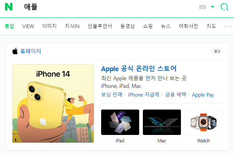Click the Apple logo beside 홈페이지
The image size is (234, 156).
coord(15,51)
